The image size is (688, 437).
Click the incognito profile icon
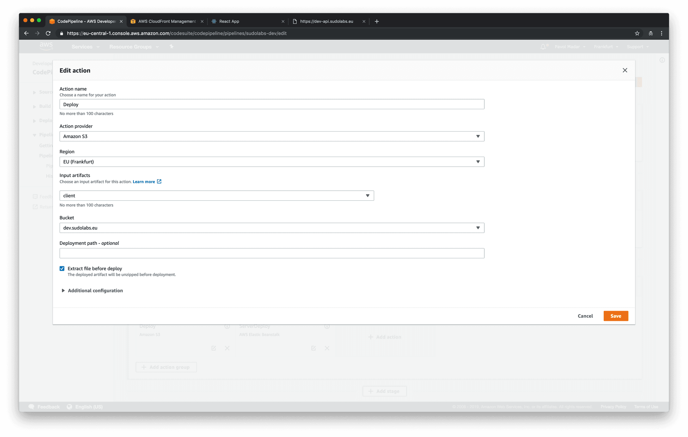(651, 33)
